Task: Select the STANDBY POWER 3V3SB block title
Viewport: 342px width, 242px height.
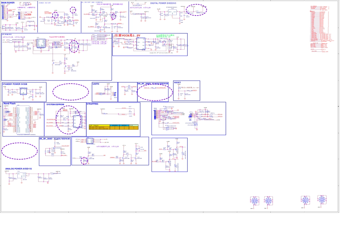Action: coord(15,84)
